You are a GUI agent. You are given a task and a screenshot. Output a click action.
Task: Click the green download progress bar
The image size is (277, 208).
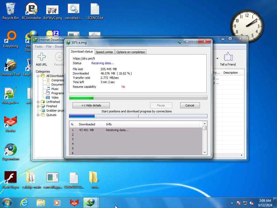(138, 97)
